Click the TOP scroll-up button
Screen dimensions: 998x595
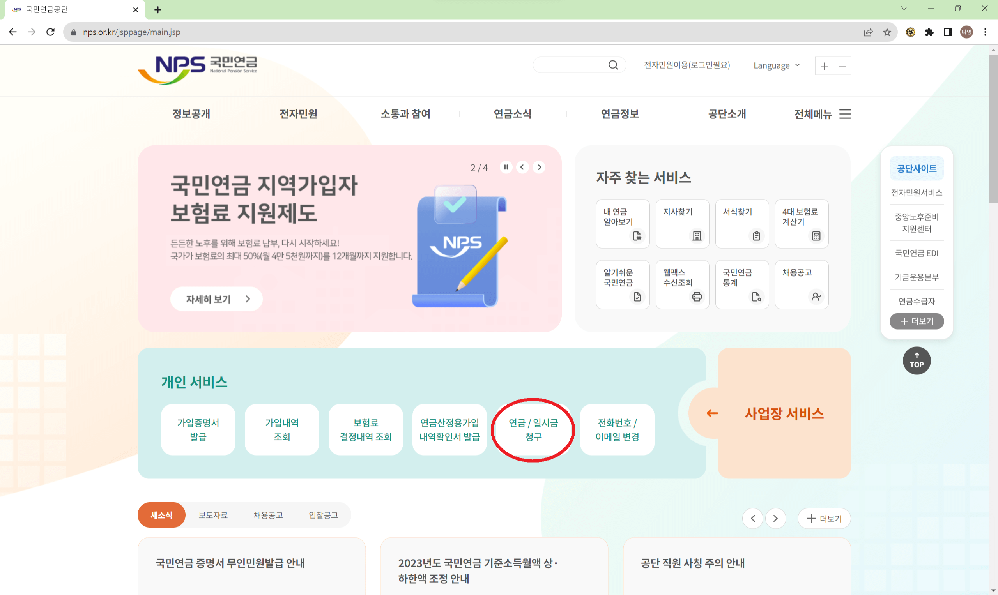tap(916, 360)
